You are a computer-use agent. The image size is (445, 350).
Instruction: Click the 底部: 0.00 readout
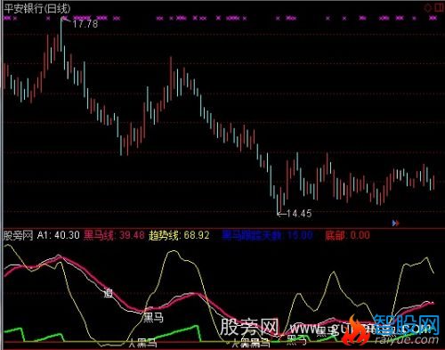[x=347, y=236]
